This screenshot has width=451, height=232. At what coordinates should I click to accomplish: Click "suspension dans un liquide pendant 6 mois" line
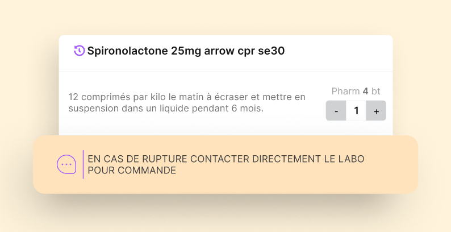[x=166, y=108]
